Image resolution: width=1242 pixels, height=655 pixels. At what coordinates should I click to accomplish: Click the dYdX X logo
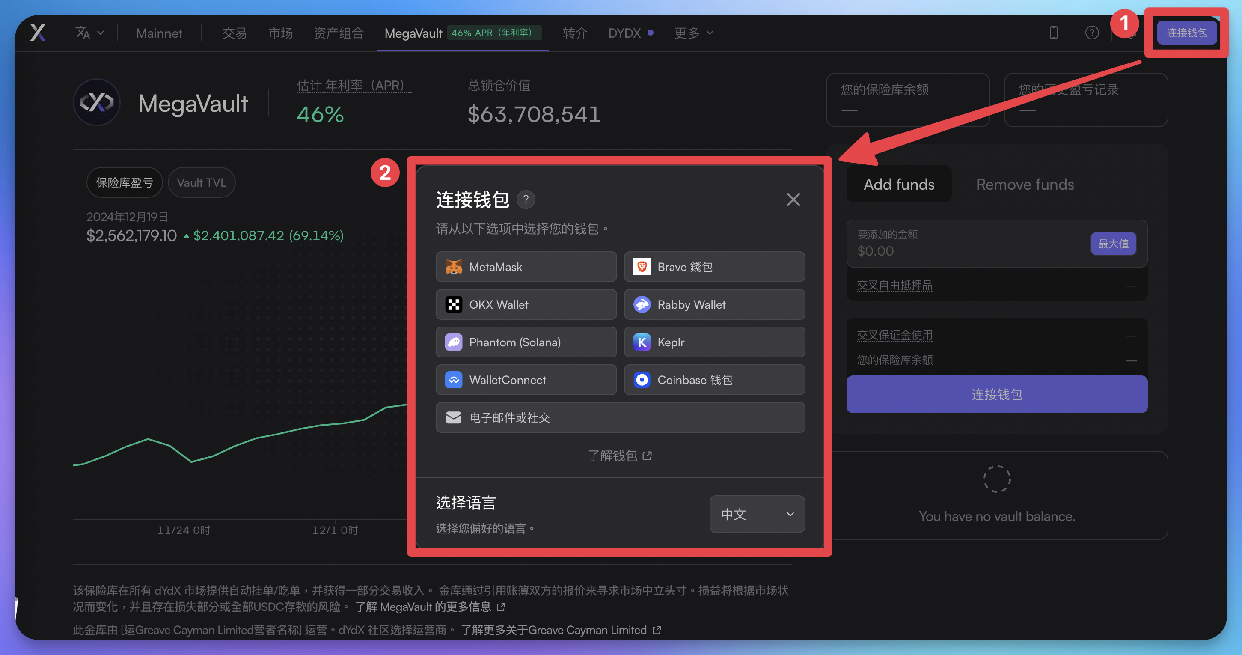(38, 33)
